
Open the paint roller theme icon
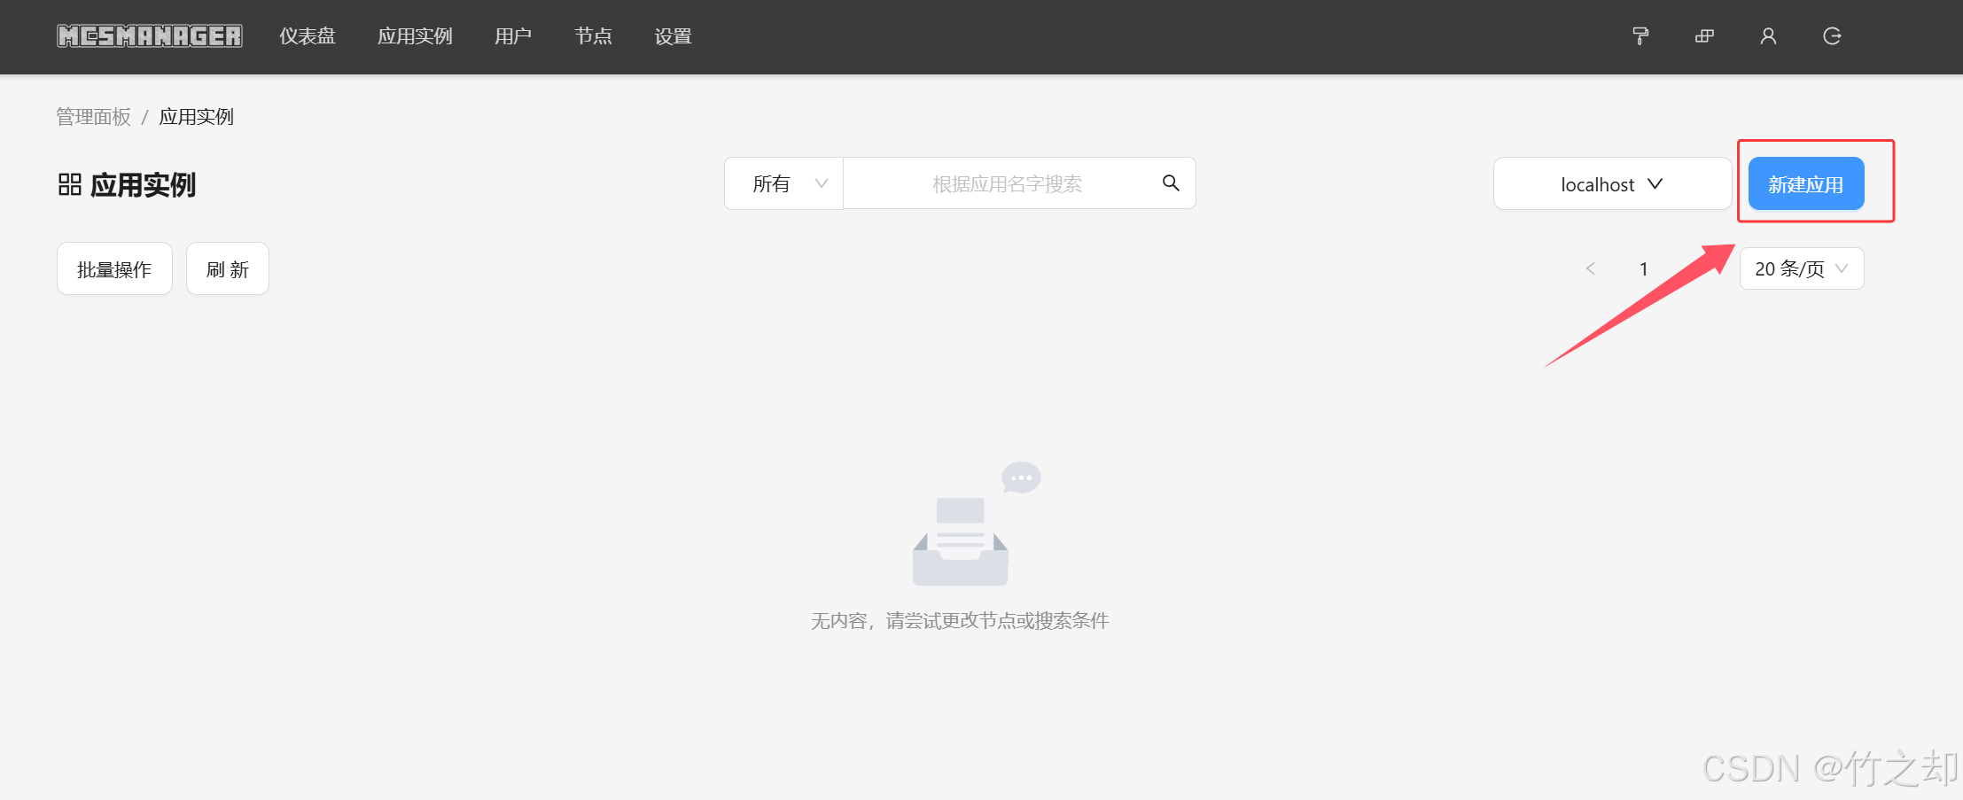1640,36
